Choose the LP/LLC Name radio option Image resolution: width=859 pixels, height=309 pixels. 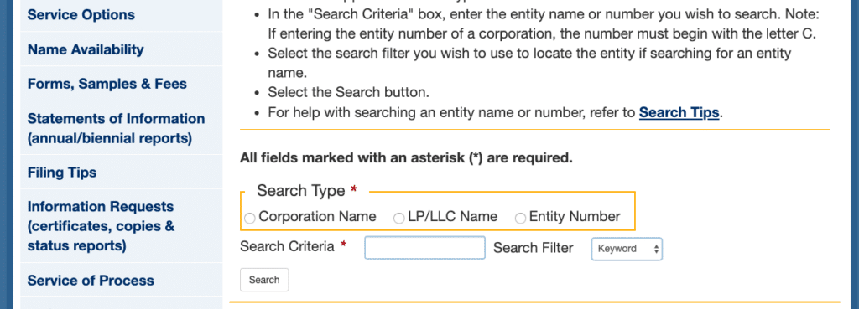pos(398,219)
